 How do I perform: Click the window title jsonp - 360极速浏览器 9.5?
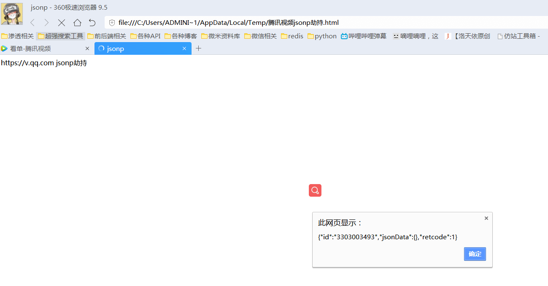pyautogui.click(x=69, y=8)
